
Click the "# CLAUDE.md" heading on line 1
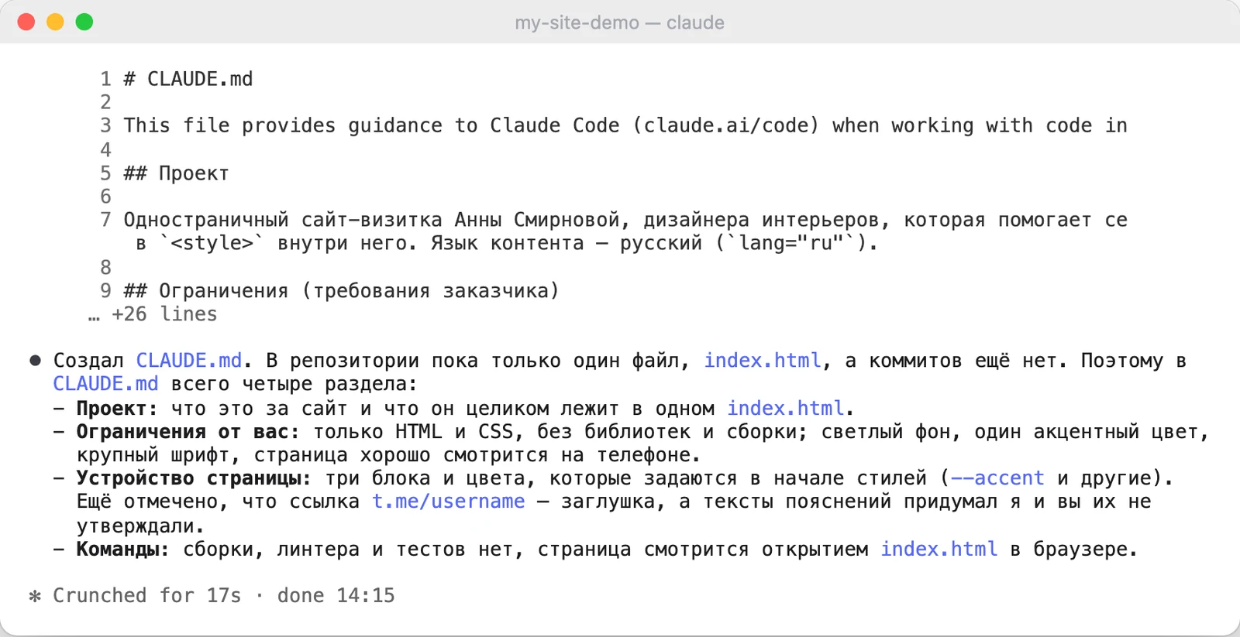[x=188, y=79]
